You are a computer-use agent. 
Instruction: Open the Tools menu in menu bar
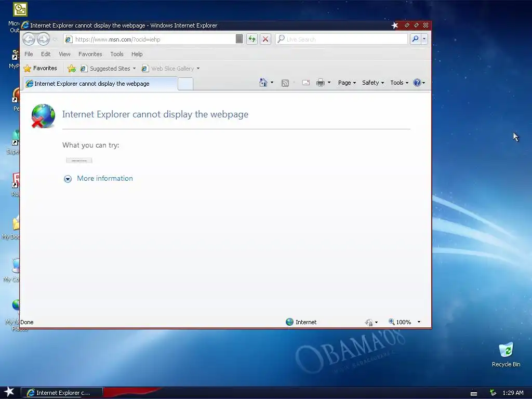pyautogui.click(x=117, y=54)
